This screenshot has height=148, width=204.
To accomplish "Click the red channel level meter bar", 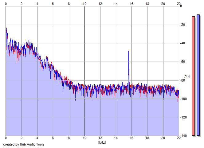I will tap(193, 76).
